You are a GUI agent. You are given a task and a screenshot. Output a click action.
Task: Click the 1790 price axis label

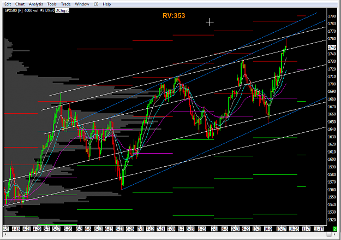(332, 16)
